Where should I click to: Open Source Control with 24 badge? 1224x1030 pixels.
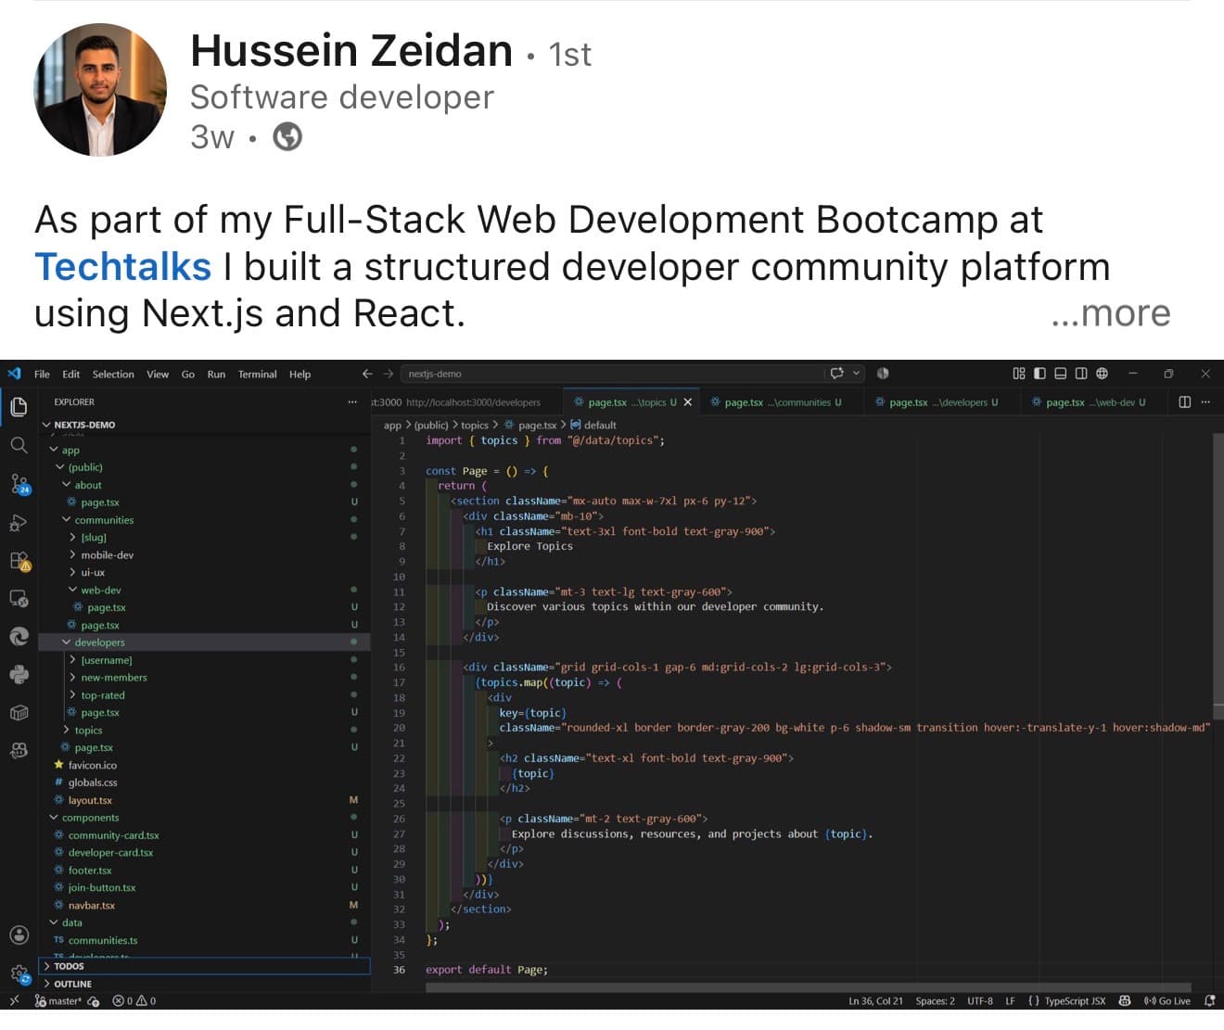(x=19, y=484)
